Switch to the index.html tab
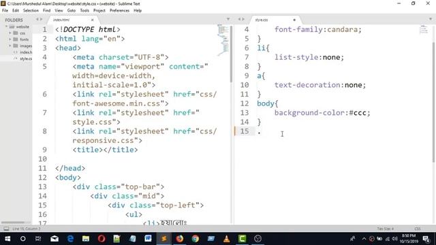The image size is (436, 245). click(x=72, y=20)
